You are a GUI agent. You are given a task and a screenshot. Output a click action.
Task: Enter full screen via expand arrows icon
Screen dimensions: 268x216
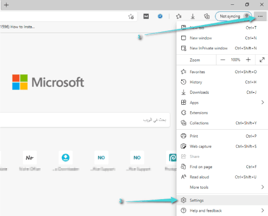262,60
